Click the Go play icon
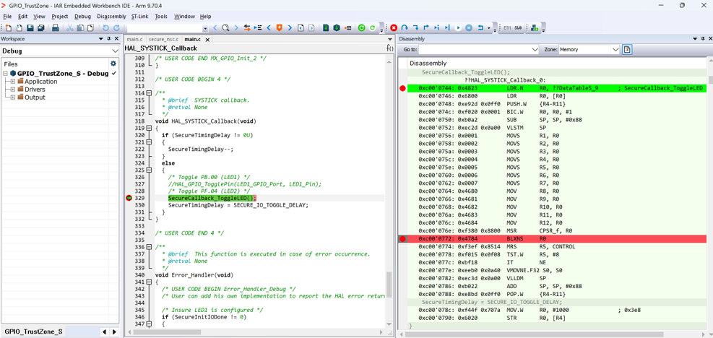Screen dimensions: 713x338 pos(458,27)
